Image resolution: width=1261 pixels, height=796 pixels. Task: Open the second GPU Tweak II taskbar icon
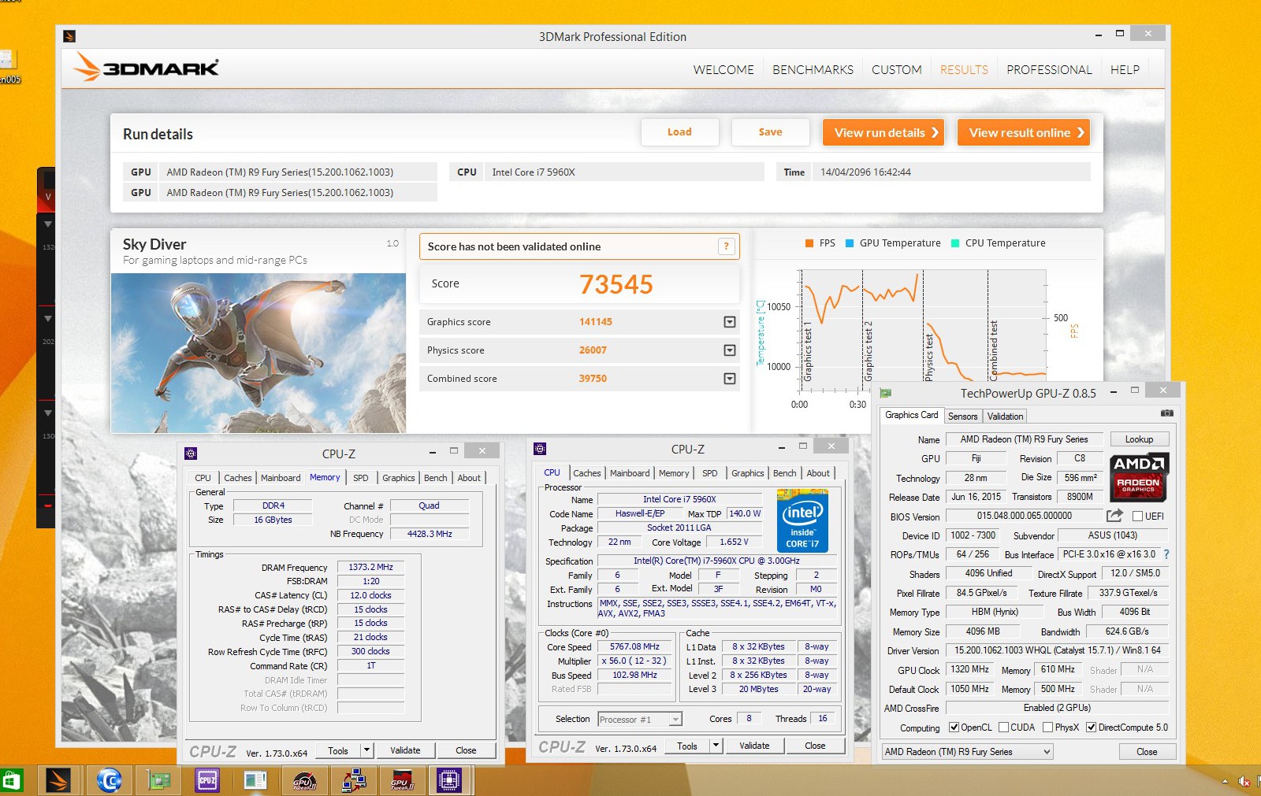click(x=402, y=781)
